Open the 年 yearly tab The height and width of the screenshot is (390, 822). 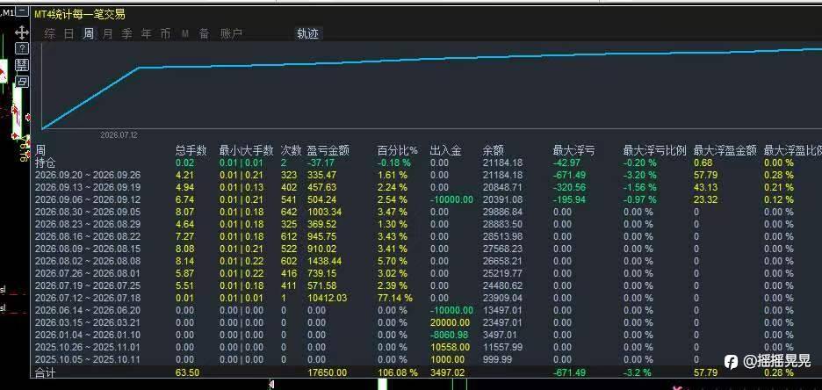147,34
